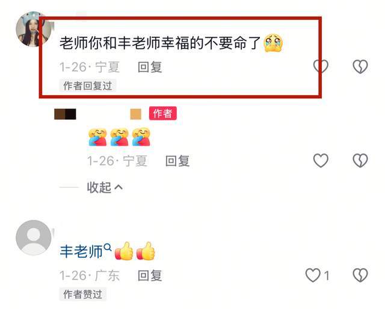The height and width of the screenshot is (309, 385).
Task: Dislike the 丰老师 comment from 广东
Action: coord(360,275)
